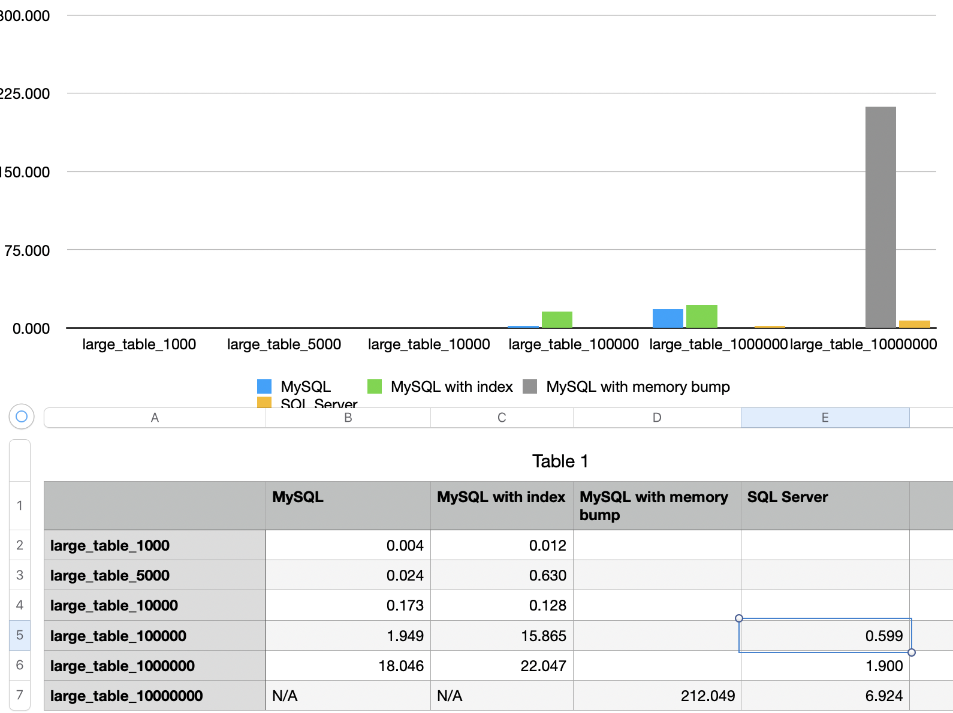This screenshot has width=953, height=713.
Task: Select the 'large_table_1000' row label cell
Action: (x=155, y=545)
